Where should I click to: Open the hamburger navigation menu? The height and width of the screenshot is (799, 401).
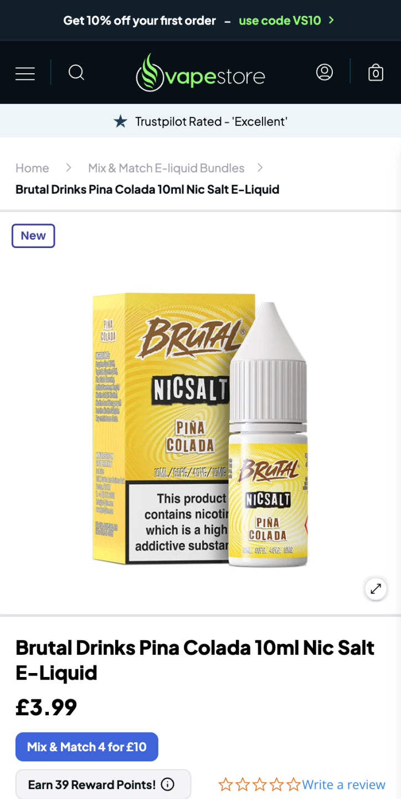[x=25, y=73]
